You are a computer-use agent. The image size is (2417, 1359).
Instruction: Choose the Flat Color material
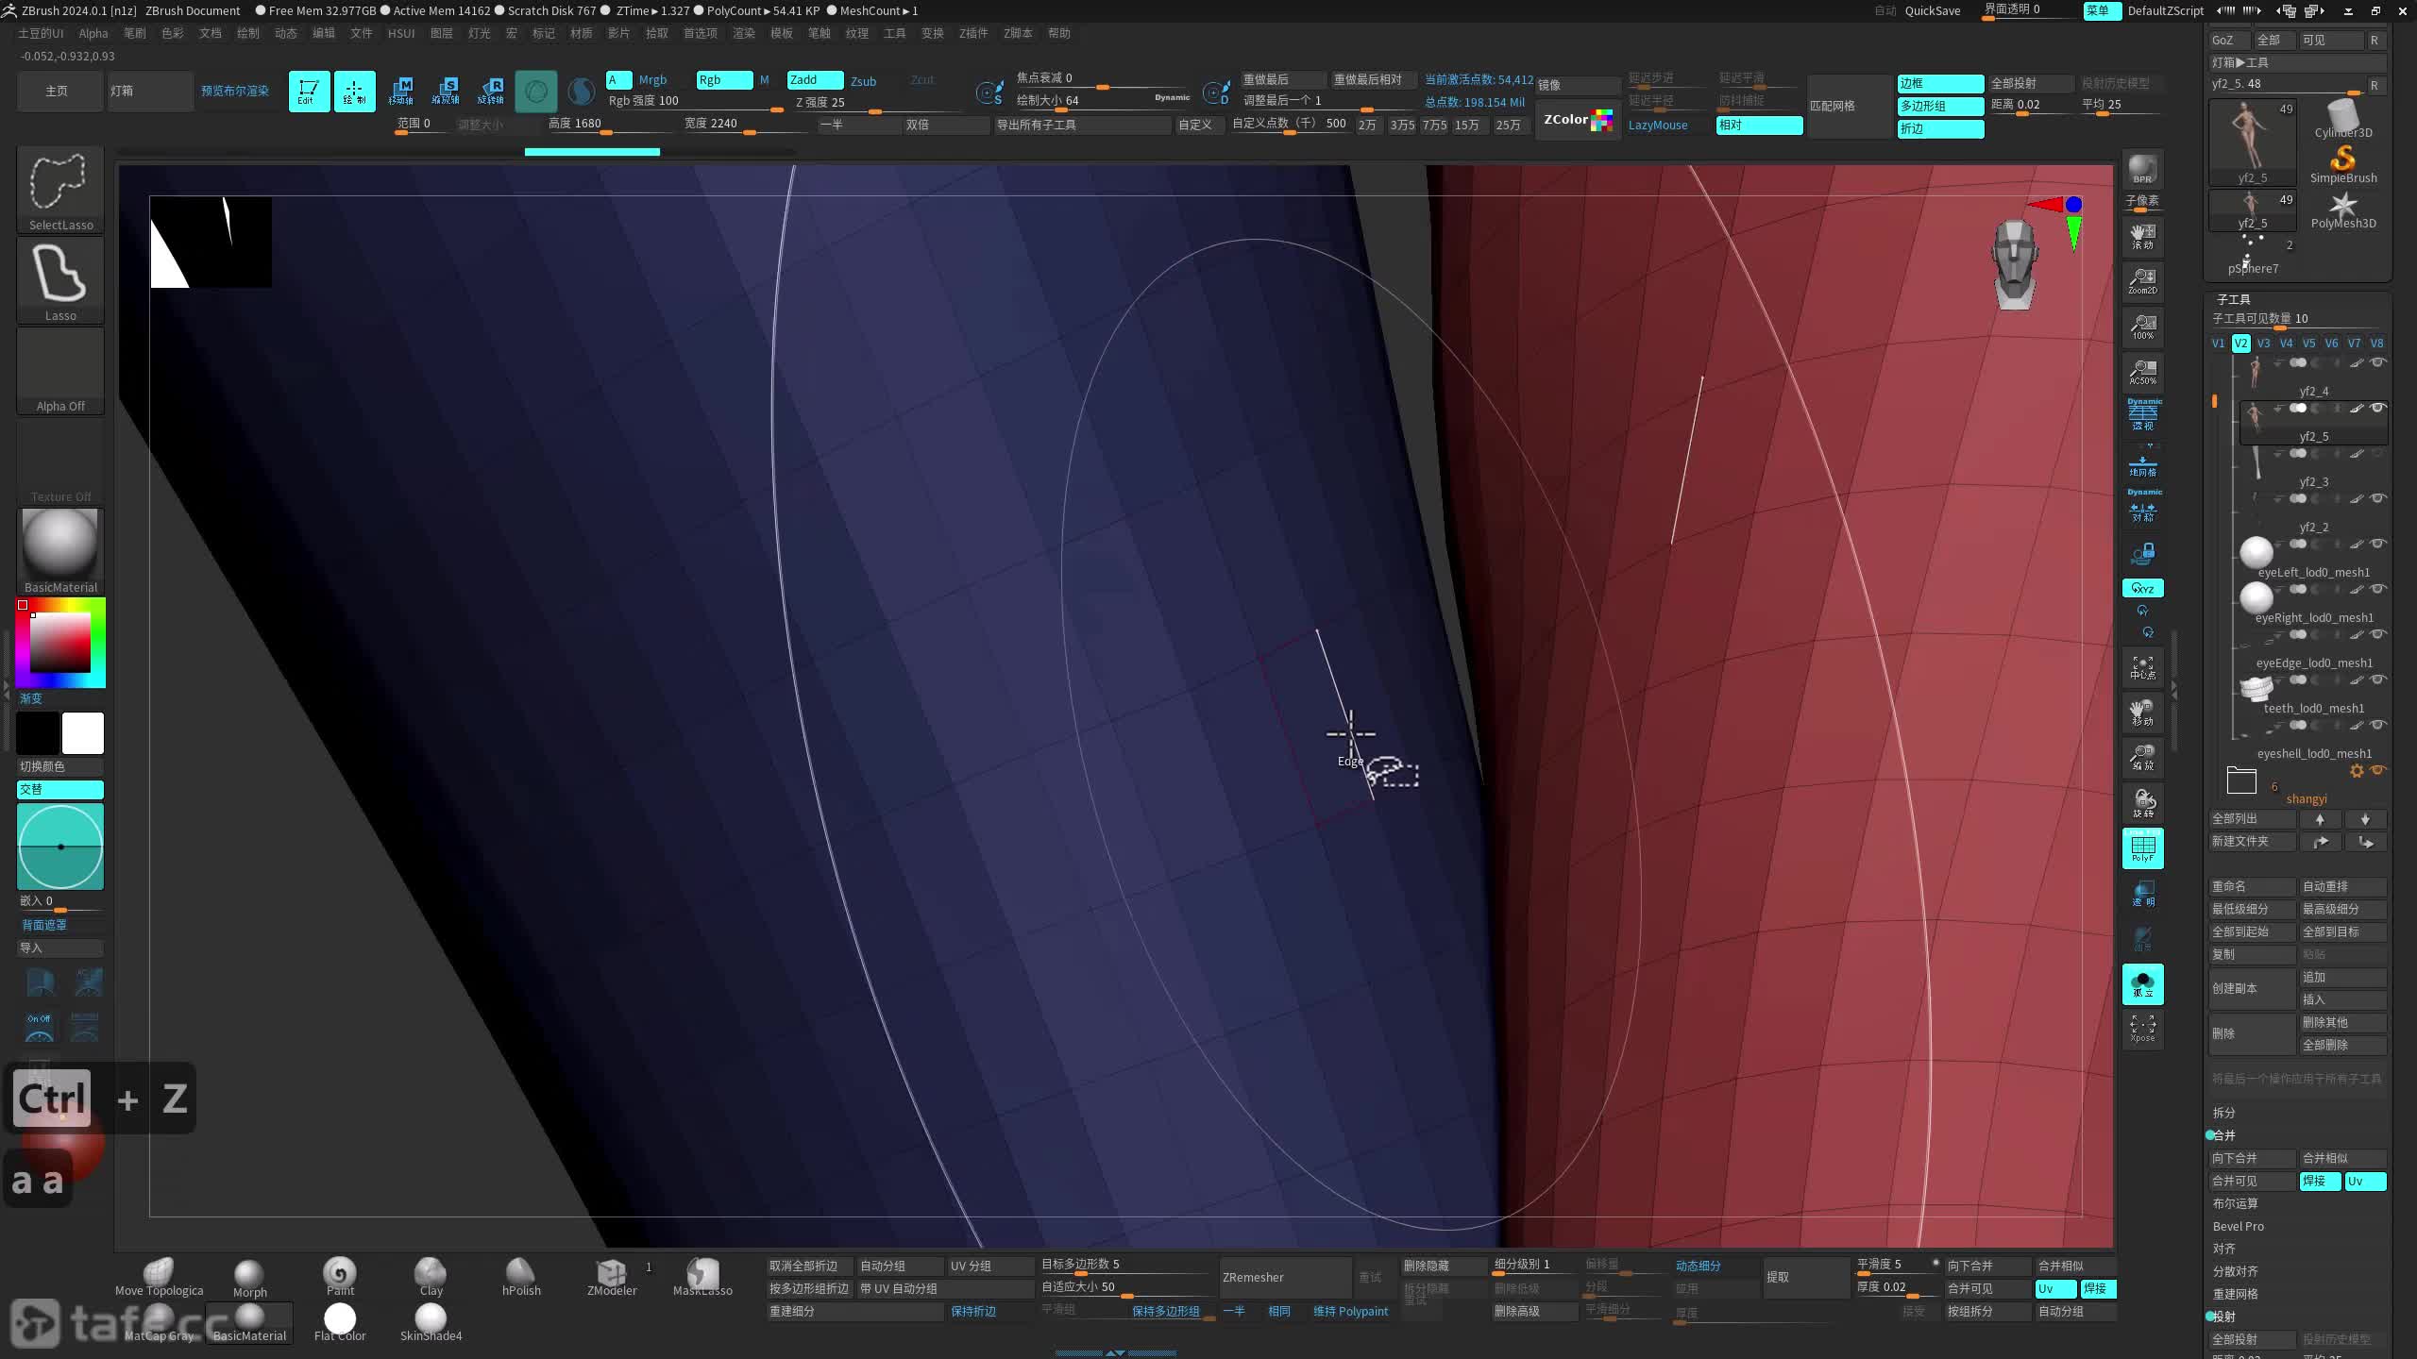[340, 1322]
